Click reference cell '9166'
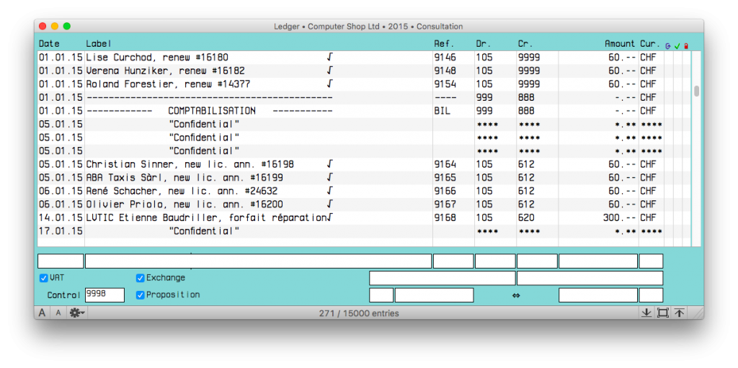 [x=445, y=191]
